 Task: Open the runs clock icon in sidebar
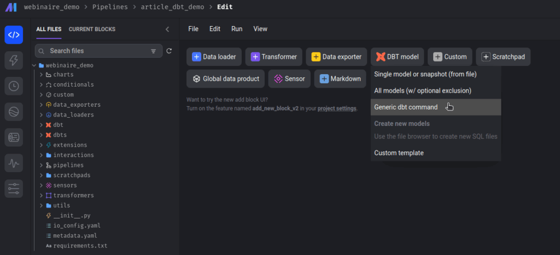click(14, 86)
